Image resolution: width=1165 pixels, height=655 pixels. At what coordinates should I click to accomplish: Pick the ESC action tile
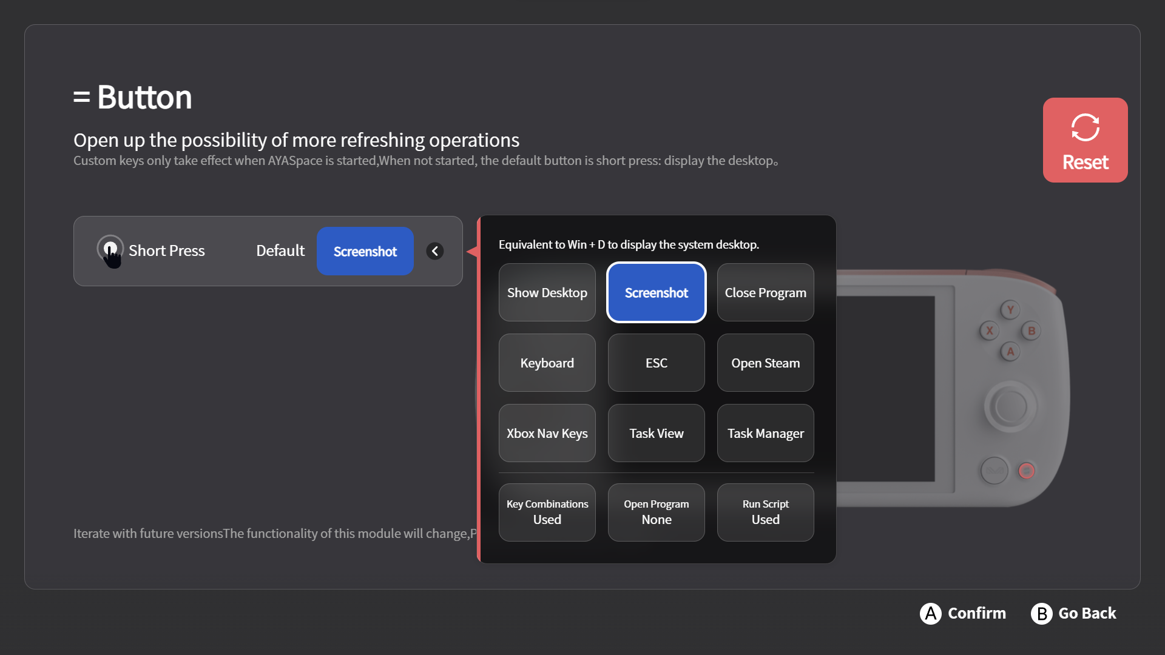pos(656,363)
